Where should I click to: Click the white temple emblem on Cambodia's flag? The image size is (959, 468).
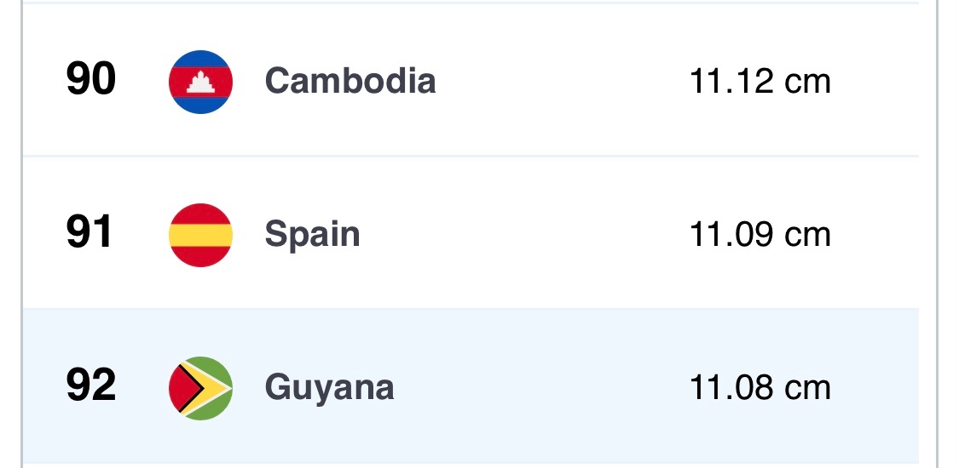coord(201,83)
